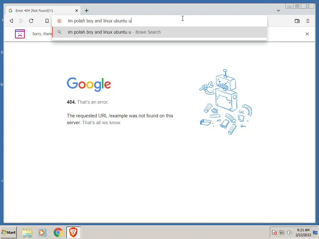Bookmark this page with the bookmark icon
The image size is (319, 239).
[x=47, y=21]
